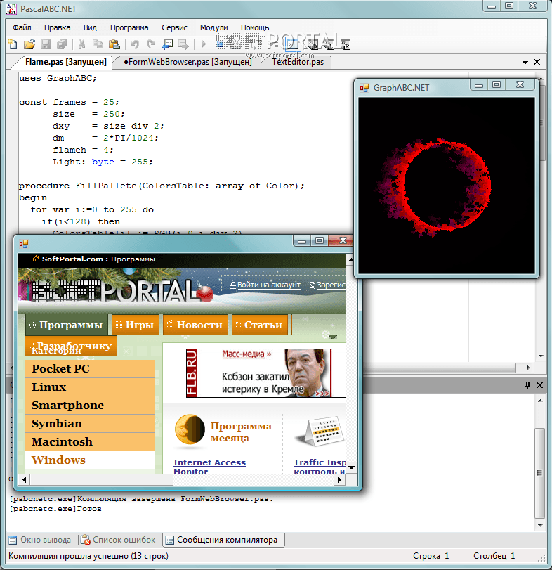Open the Модули menu

pyautogui.click(x=214, y=27)
